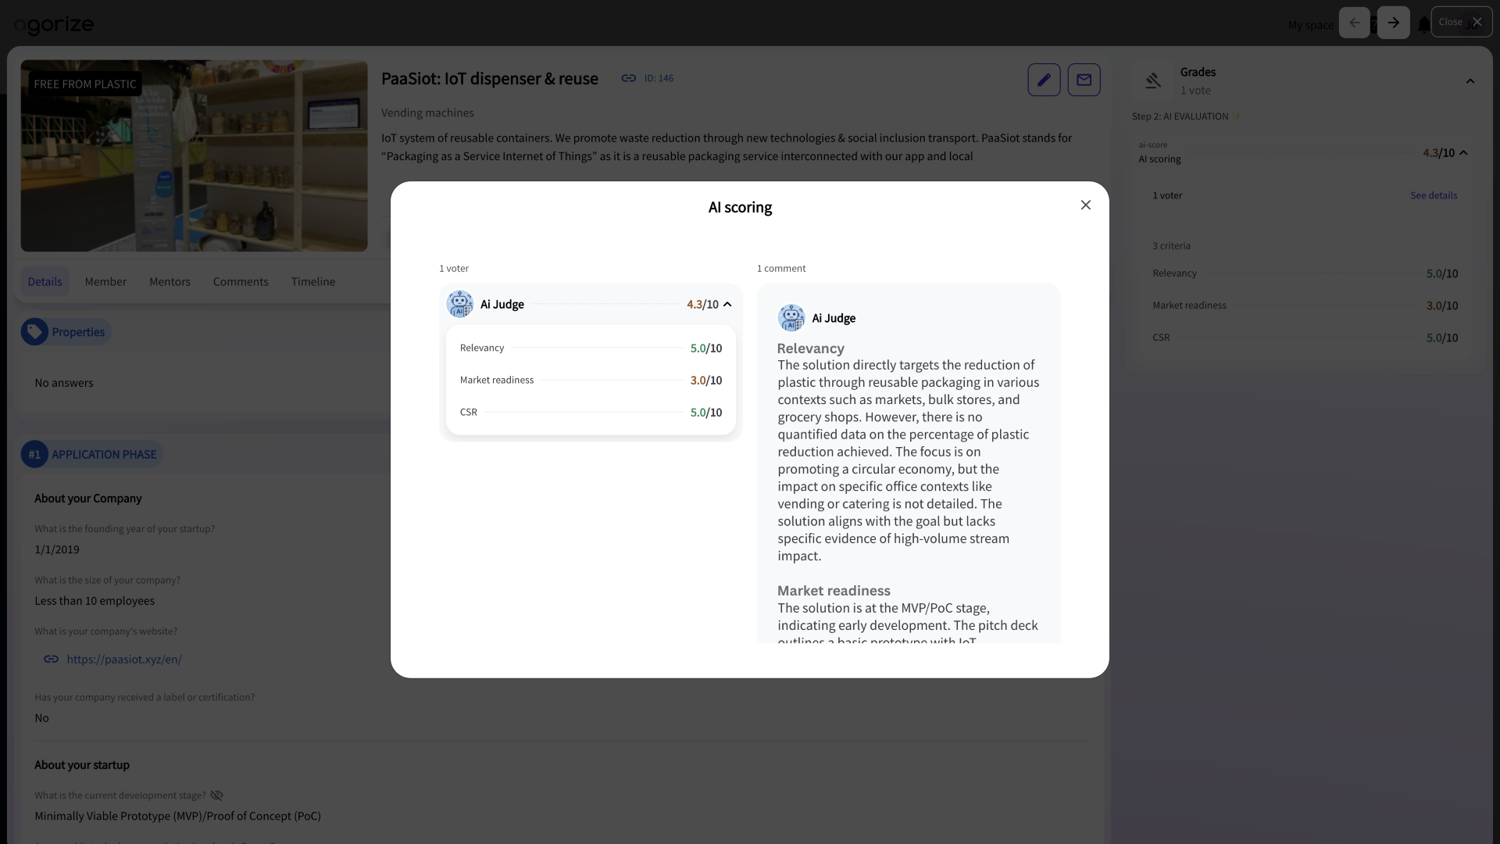
Task: Toggle visibility of the development stage question
Action: point(216,795)
